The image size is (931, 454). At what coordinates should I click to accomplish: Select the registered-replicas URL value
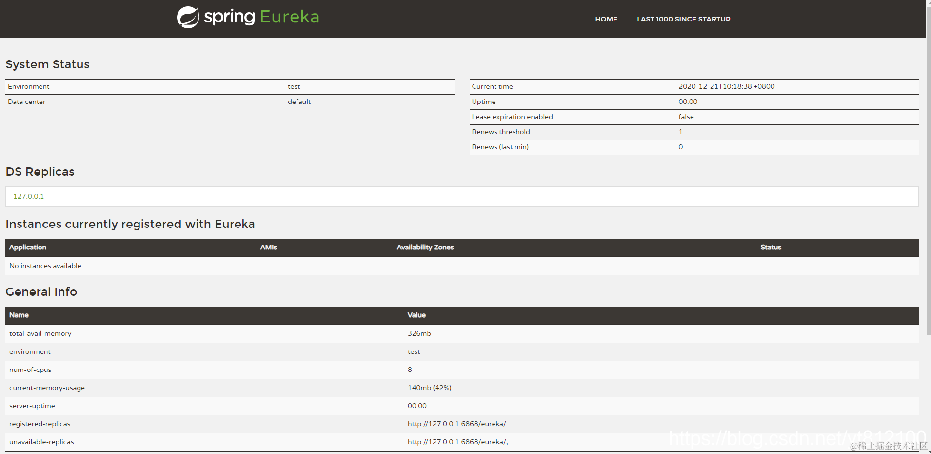click(x=457, y=424)
